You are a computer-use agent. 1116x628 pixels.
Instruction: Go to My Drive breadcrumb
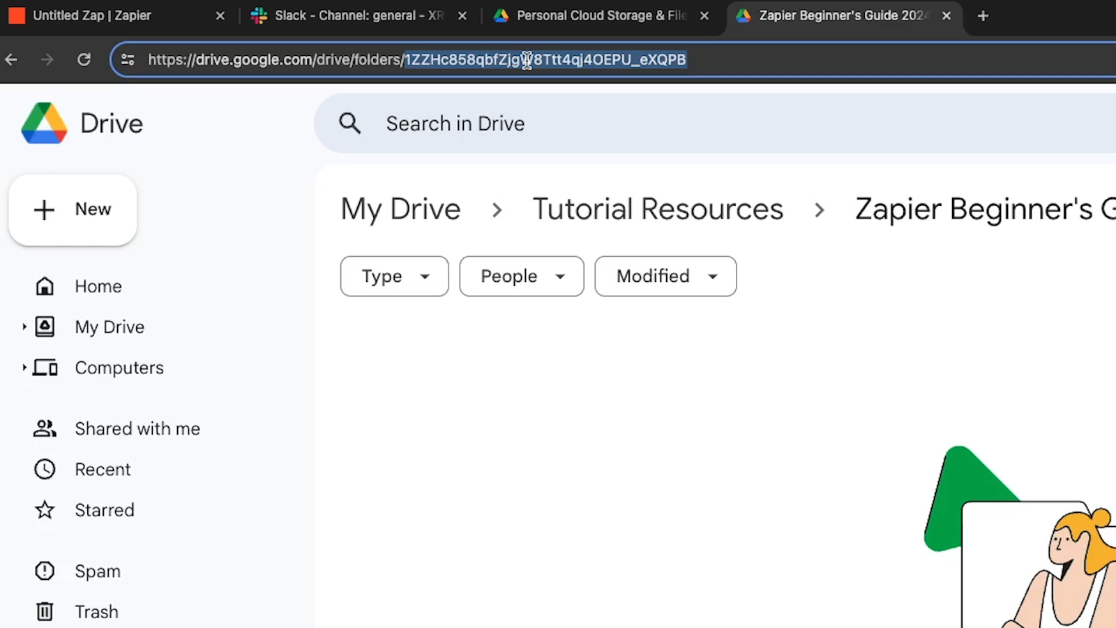tap(400, 209)
